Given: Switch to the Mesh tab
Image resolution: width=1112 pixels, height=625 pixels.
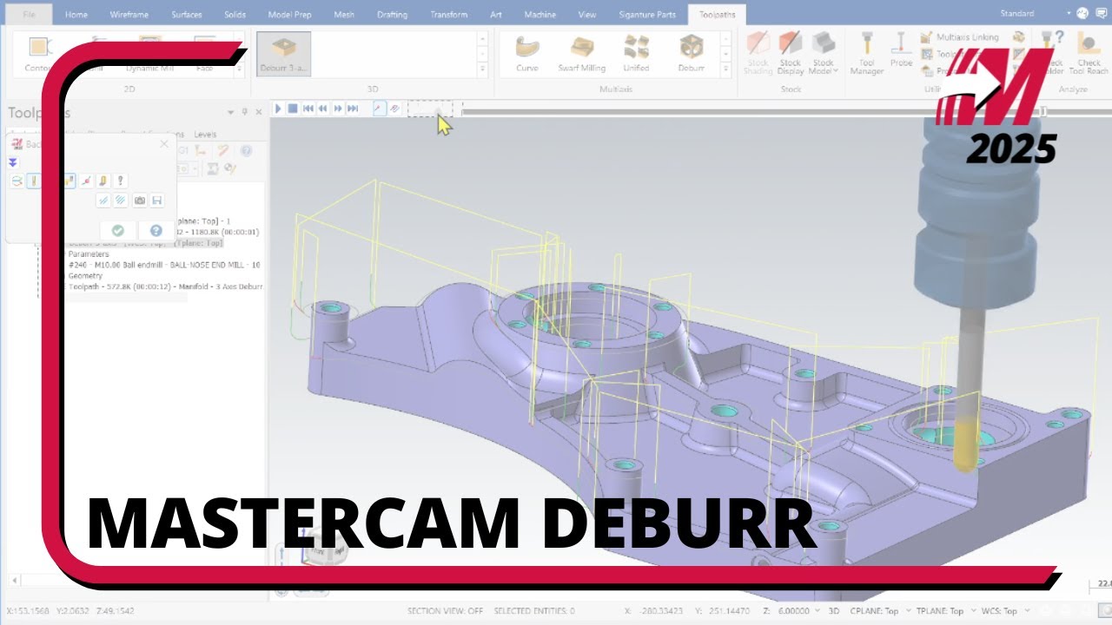Looking at the screenshot, I should coord(345,14).
